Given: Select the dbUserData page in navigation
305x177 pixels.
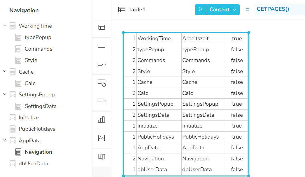Looking at the screenshot, I should point(33,164).
